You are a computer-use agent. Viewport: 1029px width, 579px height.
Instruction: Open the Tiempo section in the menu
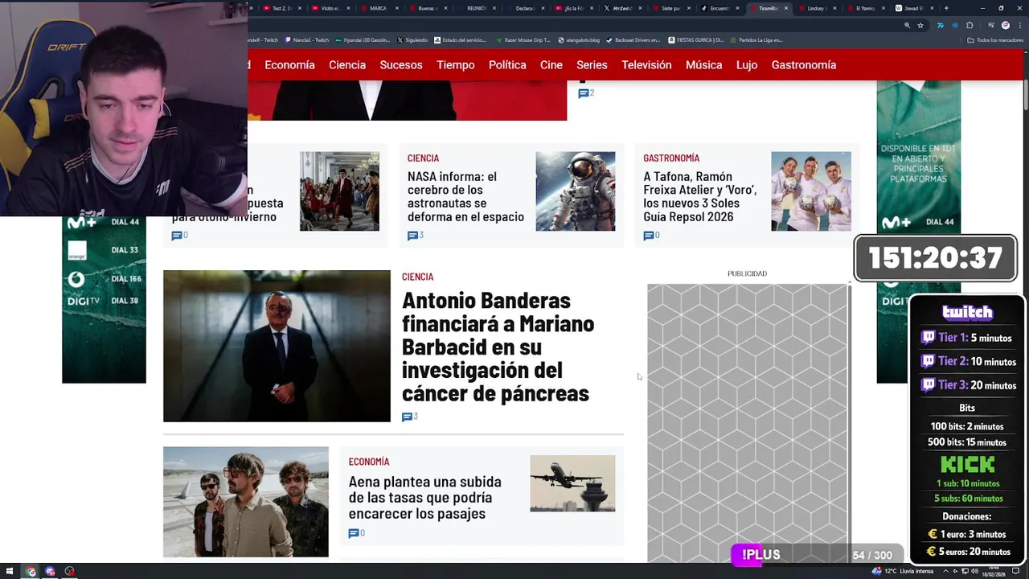(x=456, y=65)
